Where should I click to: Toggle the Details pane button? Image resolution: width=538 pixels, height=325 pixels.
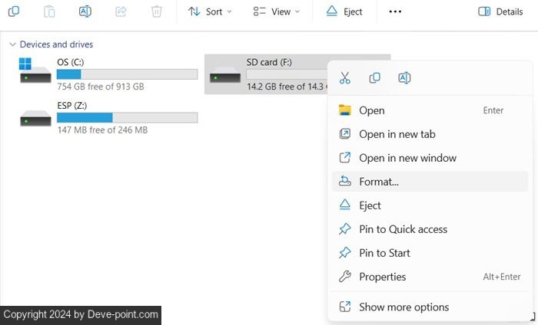(500, 11)
